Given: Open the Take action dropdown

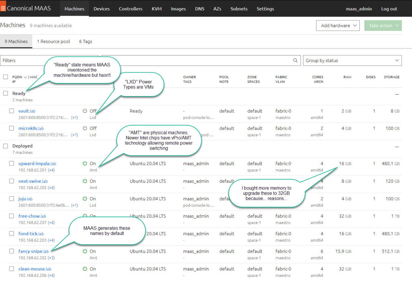Looking at the screenshot, I should coord(383,25).
